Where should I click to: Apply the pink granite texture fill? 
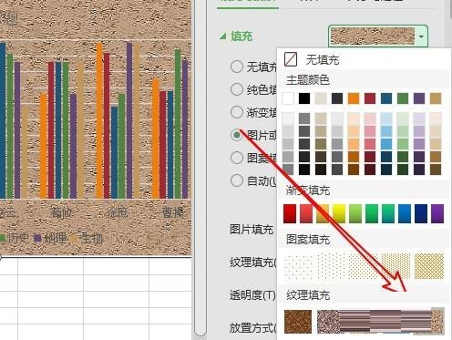tap(329, 322)
